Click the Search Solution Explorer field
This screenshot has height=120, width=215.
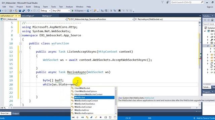click(x=209, y=24)
